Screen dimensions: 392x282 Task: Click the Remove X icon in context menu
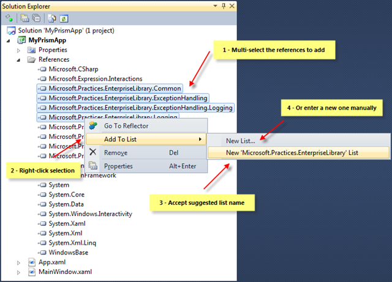click(92, 152)
